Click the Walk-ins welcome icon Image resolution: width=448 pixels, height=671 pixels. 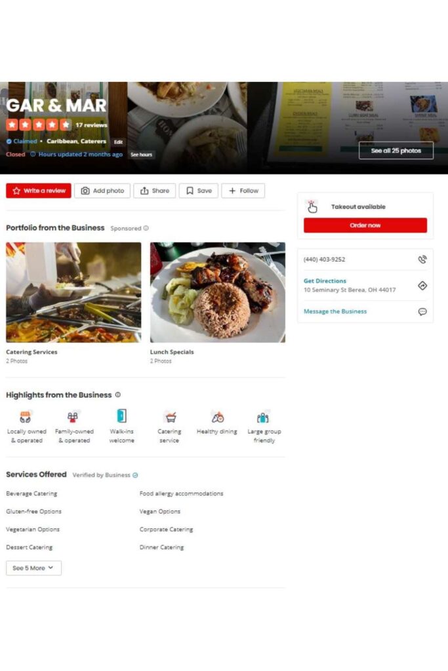coord(121,416)
